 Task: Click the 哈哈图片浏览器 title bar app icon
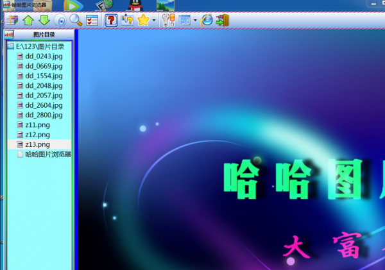click(6, 4)
